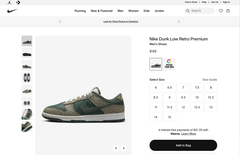Screen dimensions: 240x155
Task: Go to next product image arrow
Action: [x=124, y=148]
